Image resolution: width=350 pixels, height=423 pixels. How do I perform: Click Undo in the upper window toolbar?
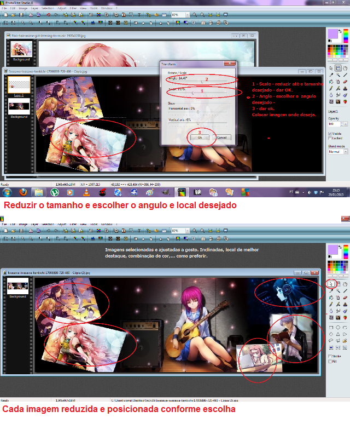tap(49, 15)
